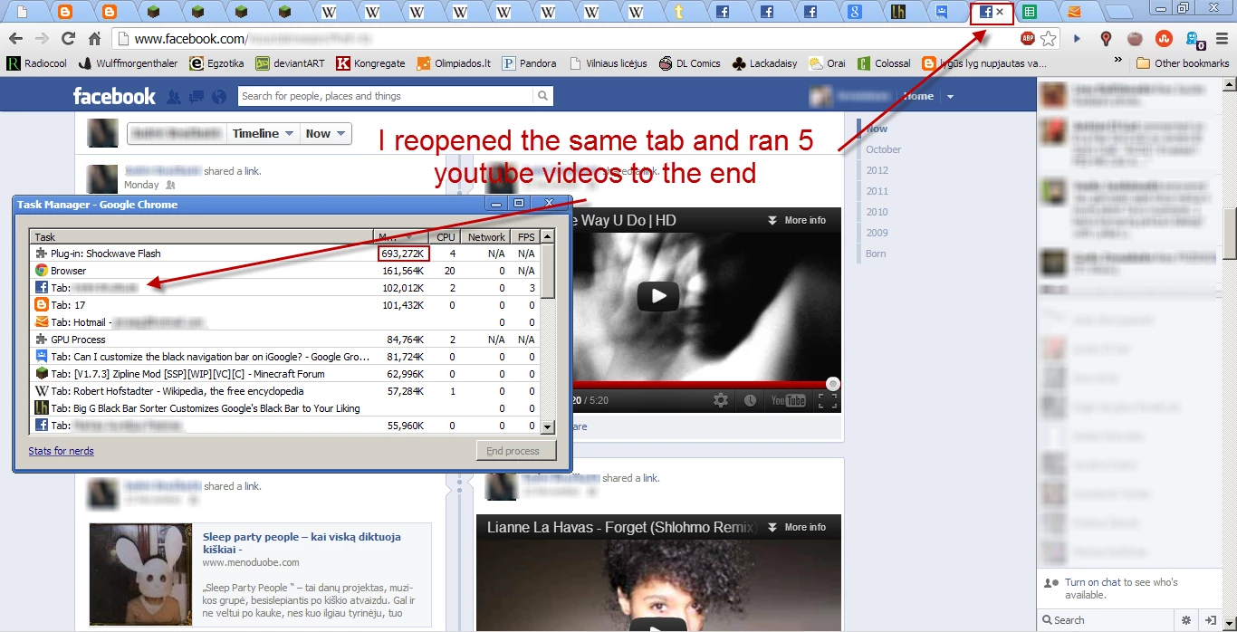Jump to Born in the timeline
Image resolution: width=1237 pixels, height=632 pixels.
pos(876,254)
